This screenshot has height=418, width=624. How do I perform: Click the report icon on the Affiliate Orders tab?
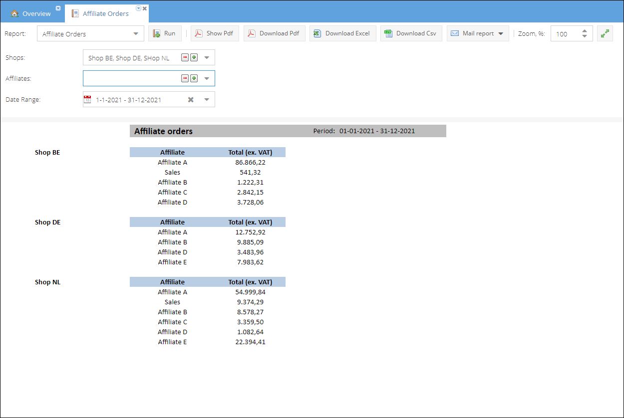coord(75,13)
